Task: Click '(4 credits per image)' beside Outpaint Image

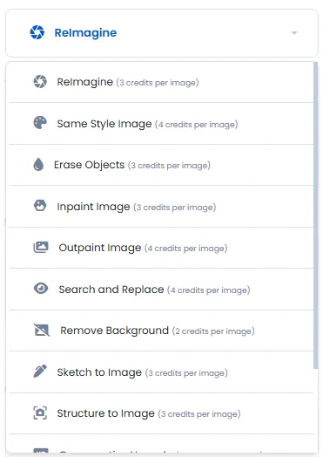Action: [x=185, y=249]
